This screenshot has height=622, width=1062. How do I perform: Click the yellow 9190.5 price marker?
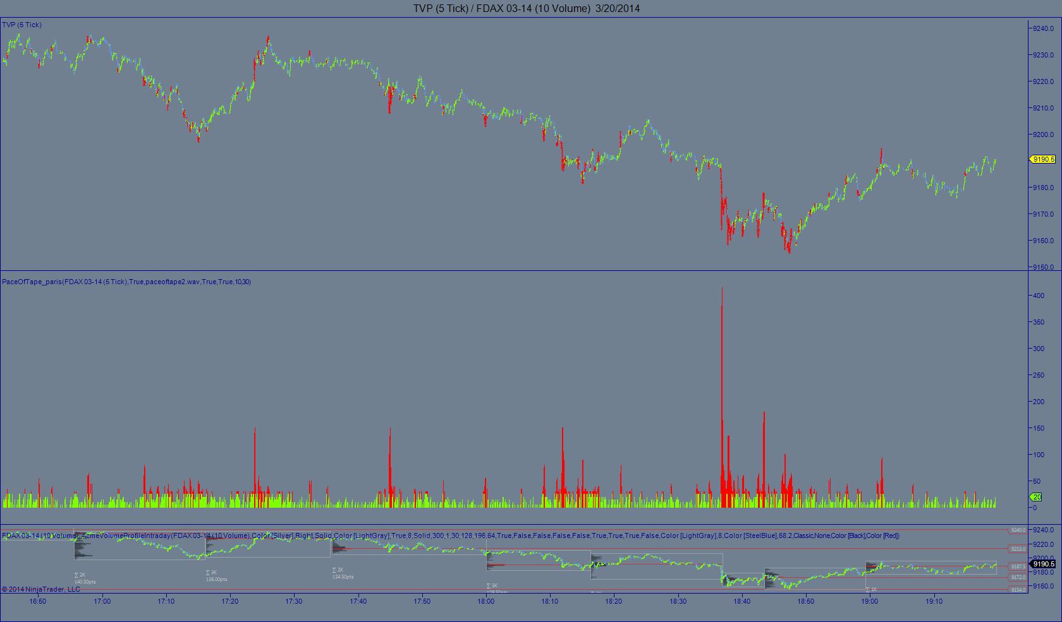[x=1044, y=159]
